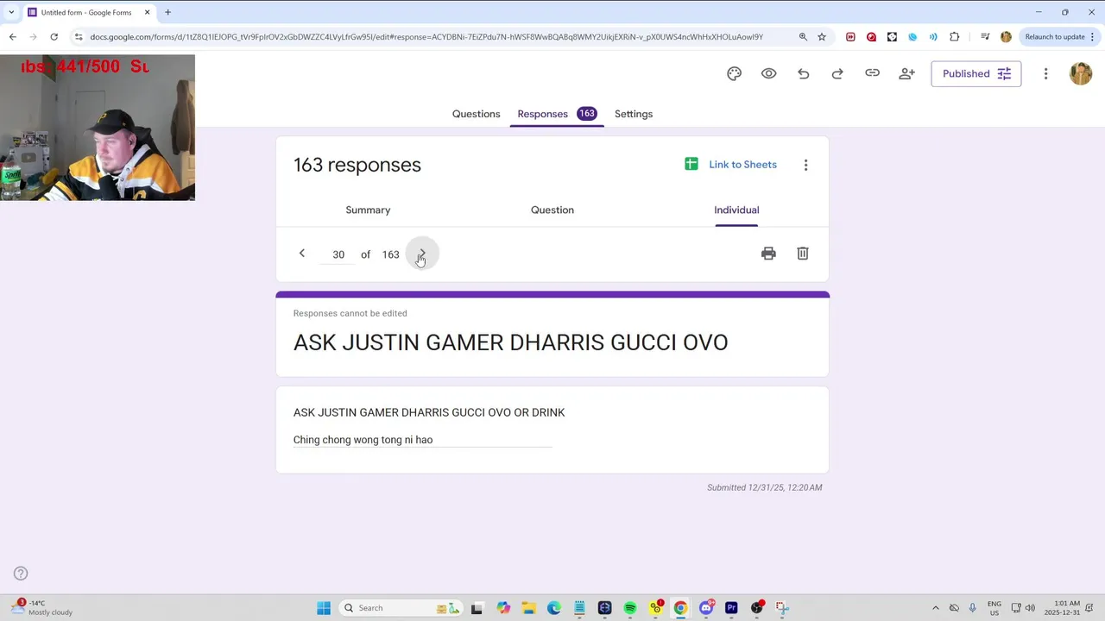Click the answer text Ching chong wong tong ni hao

pyautogui.click(x=363, y=440)
